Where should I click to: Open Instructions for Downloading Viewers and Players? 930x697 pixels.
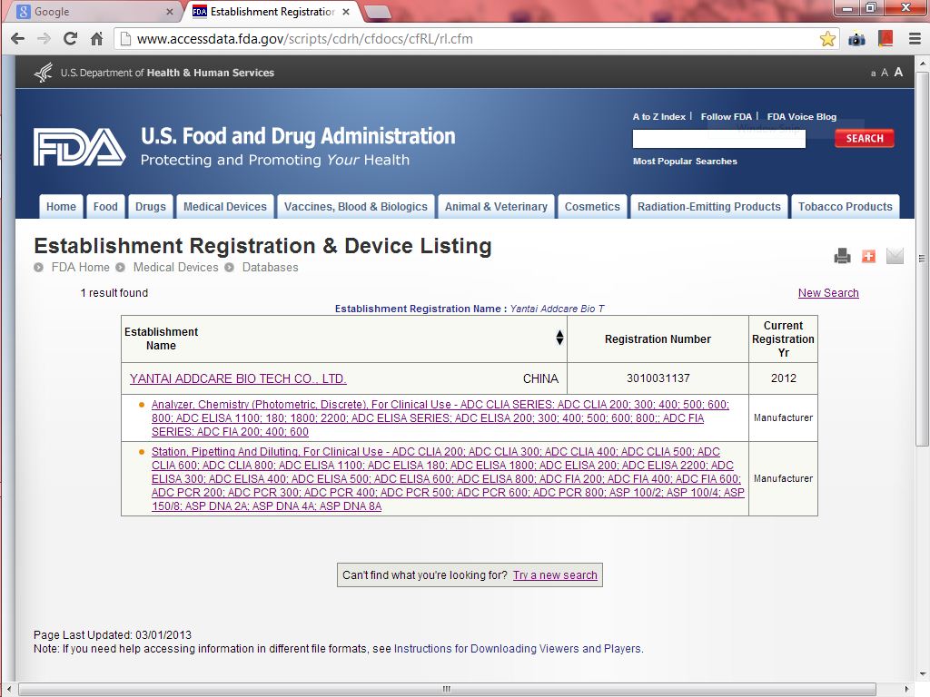coord(518,648)
